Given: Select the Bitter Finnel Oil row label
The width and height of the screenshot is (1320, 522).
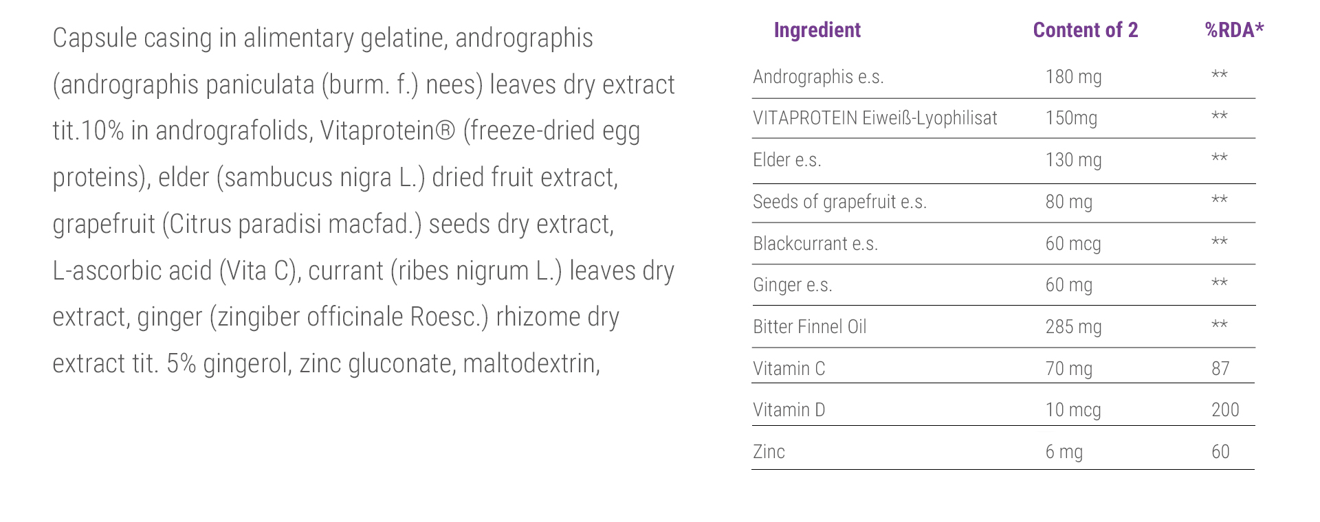Looking at the screenshot, I should pos(809,327).
